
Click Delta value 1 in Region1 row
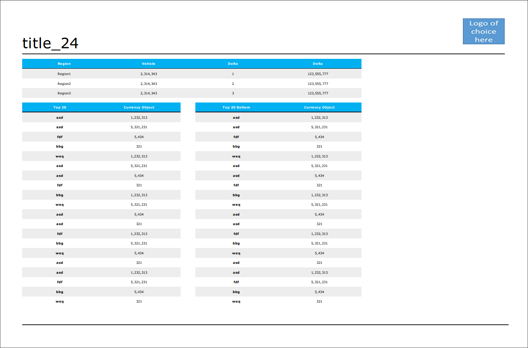[x=233, y=74]
